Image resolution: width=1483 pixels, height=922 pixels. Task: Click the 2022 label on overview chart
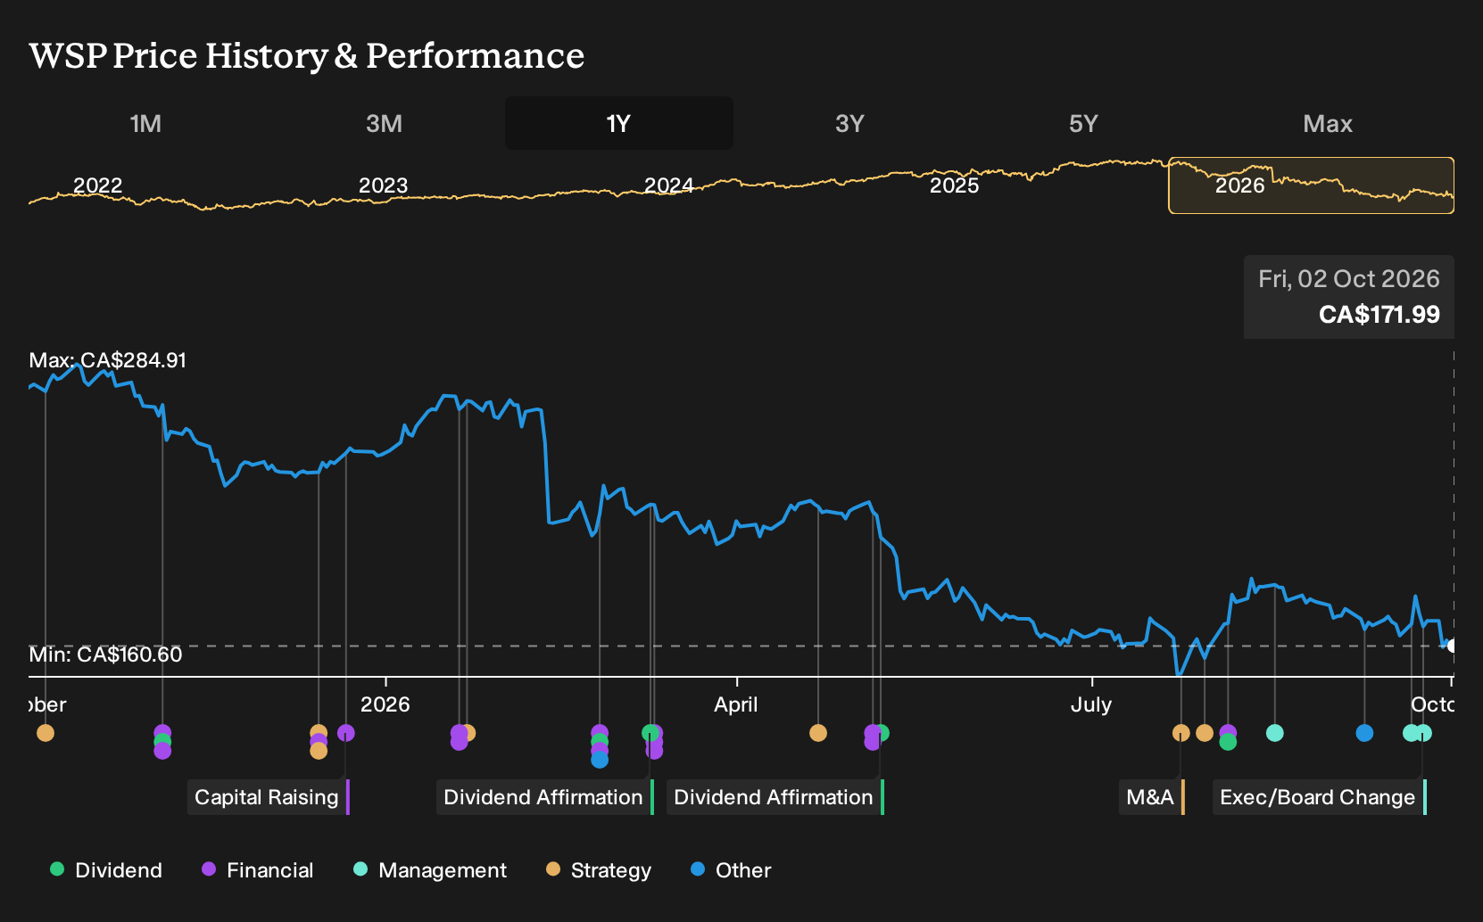pyautogui.click(x=97, y=185)
